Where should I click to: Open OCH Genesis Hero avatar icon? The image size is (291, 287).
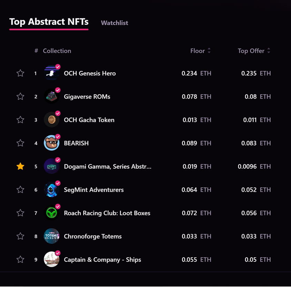(x=52, y=73)
